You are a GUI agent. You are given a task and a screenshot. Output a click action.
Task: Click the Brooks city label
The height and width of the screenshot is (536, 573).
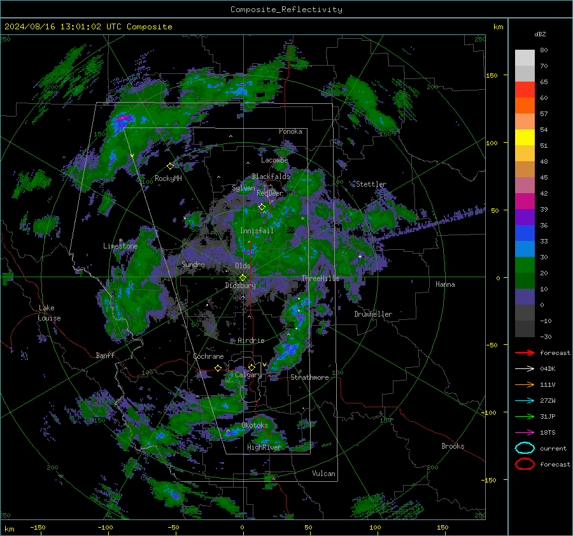[453, 446]
